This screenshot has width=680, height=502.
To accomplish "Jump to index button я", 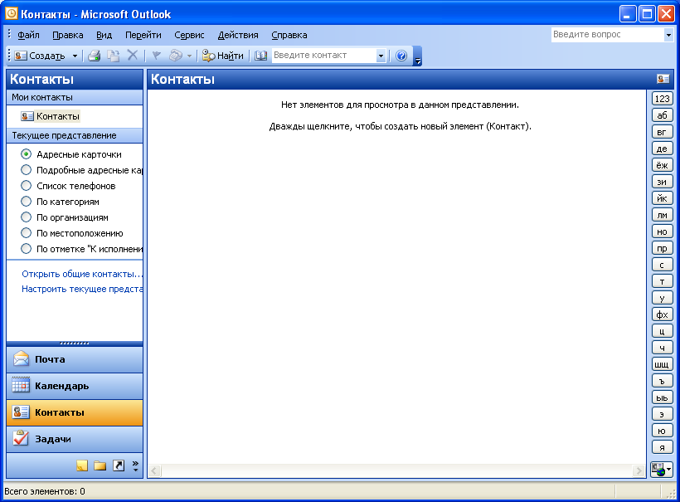I will click(663, 447).
